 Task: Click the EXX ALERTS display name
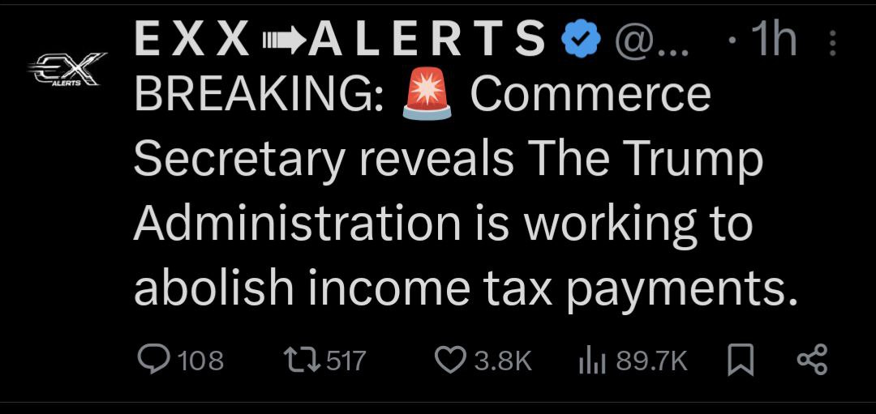(339, 40)
